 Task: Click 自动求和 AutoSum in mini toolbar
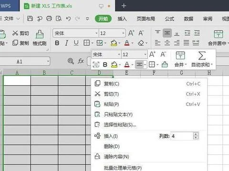(202, 59)
